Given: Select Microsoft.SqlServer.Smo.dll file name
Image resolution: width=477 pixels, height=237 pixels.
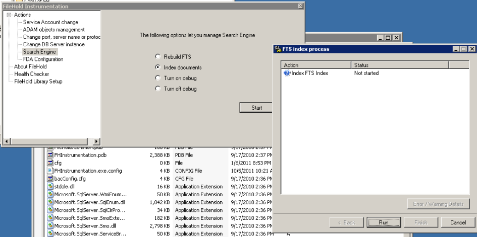Looking at the screenshot, I should (85, 226).
